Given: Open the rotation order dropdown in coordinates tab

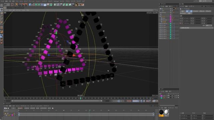Looking at the screenshot, I should point(209,25).
